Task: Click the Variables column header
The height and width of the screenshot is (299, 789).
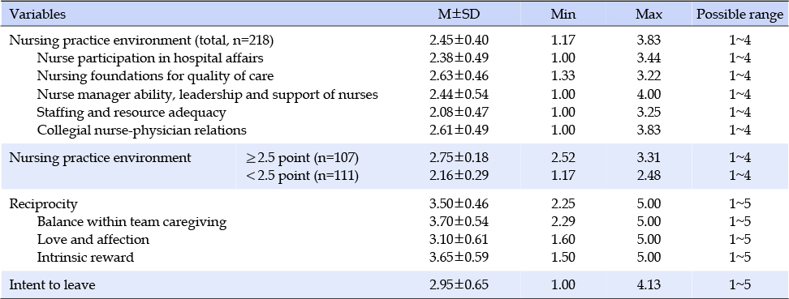Action: click(x=37, y=15)
